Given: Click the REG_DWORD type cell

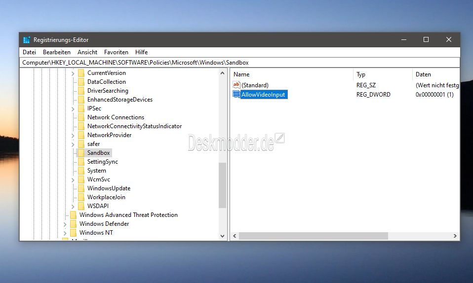Looking at the screenshot, I should 373,95.
